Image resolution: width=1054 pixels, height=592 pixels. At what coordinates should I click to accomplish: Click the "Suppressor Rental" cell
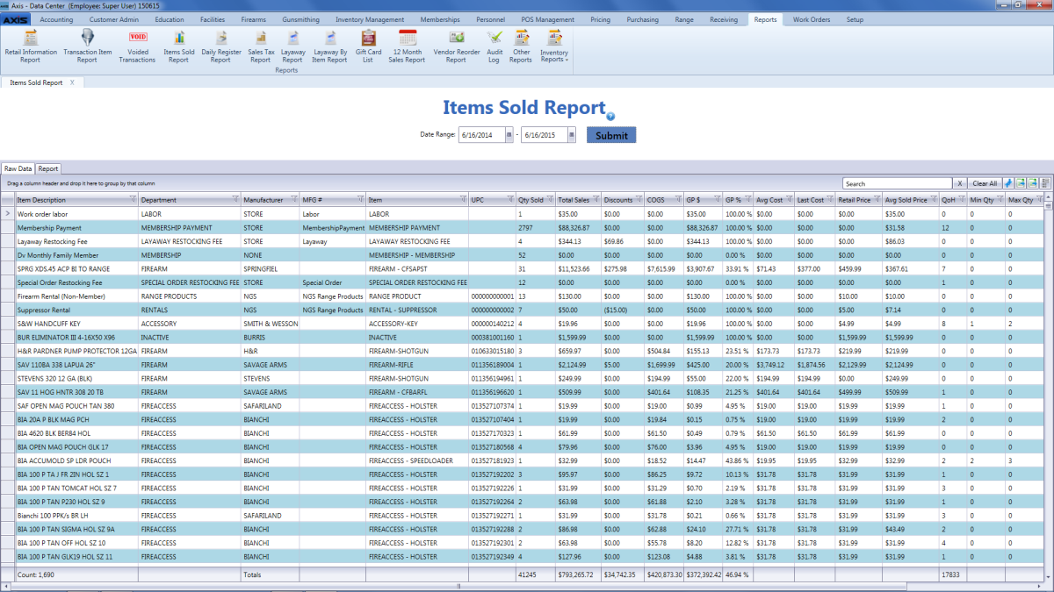click(x=76, y=310)
